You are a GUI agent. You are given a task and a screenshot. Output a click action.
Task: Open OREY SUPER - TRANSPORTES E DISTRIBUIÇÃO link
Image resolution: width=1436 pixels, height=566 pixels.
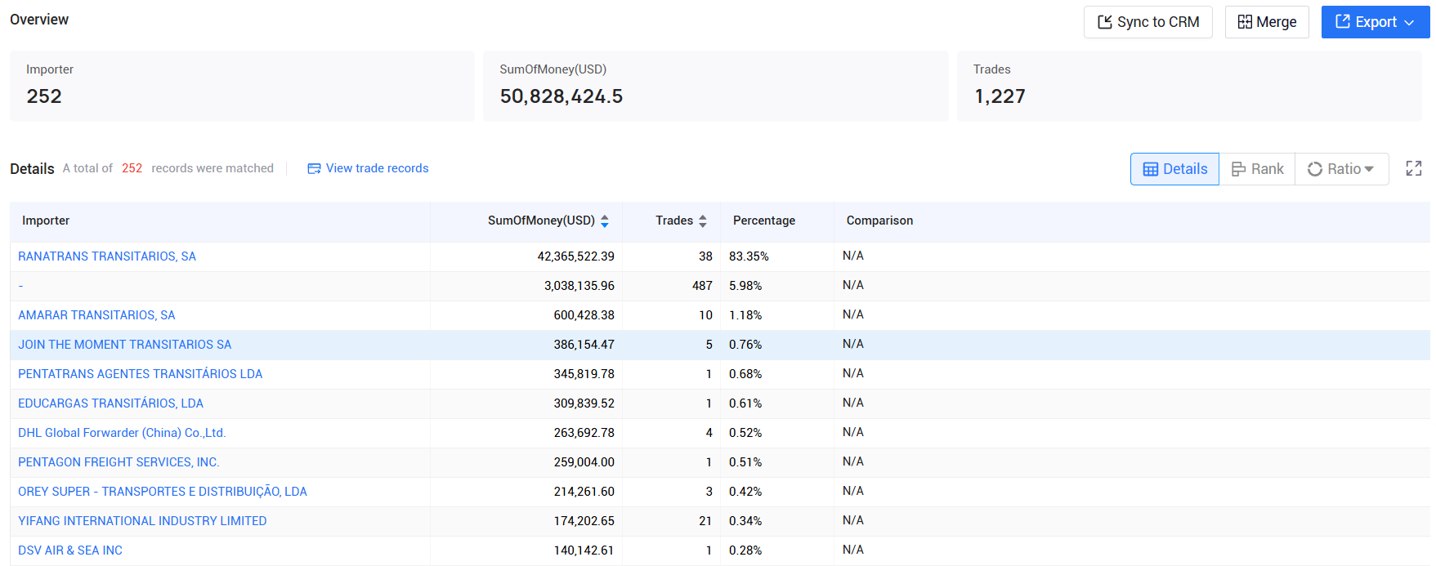click(163, 492)
